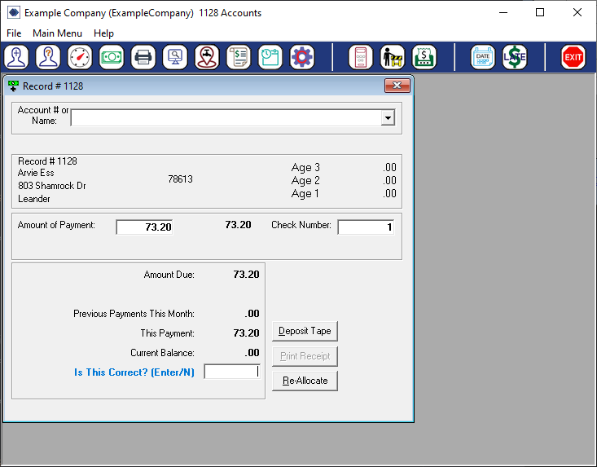Click the Deposit Tape button

[x=305, y=331]
